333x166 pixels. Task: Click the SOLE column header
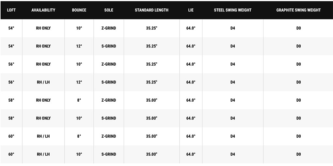coord(109,10)
